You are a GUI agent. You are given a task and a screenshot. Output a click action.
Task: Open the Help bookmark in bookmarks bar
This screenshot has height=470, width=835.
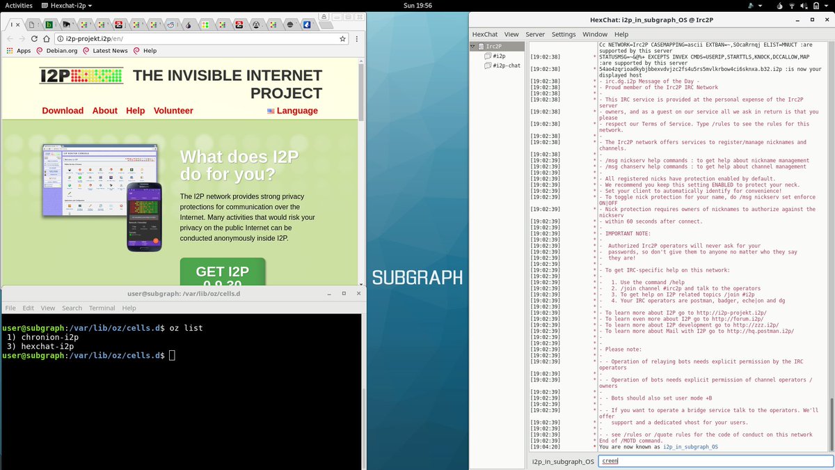pyautogui.click(x=145, y=51)
